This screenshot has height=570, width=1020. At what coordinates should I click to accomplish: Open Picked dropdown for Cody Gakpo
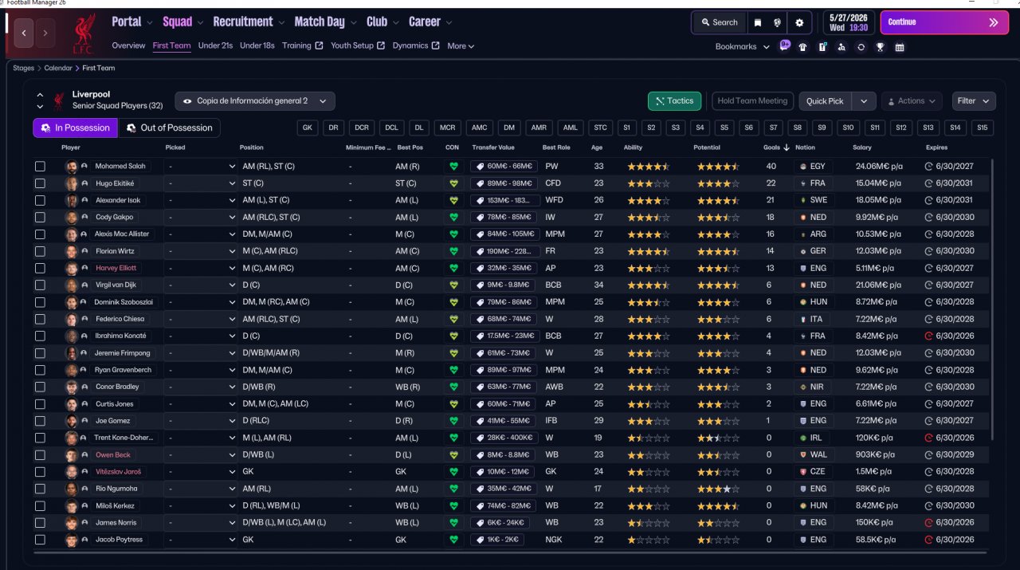pos(201,217)
